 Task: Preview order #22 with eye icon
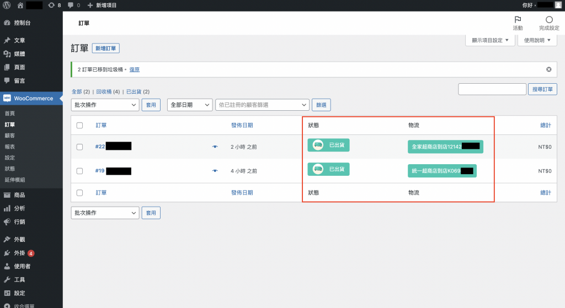(x=215, y=147)
